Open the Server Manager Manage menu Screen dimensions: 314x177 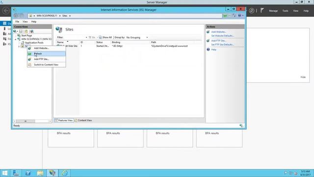(x=273, y=11)
